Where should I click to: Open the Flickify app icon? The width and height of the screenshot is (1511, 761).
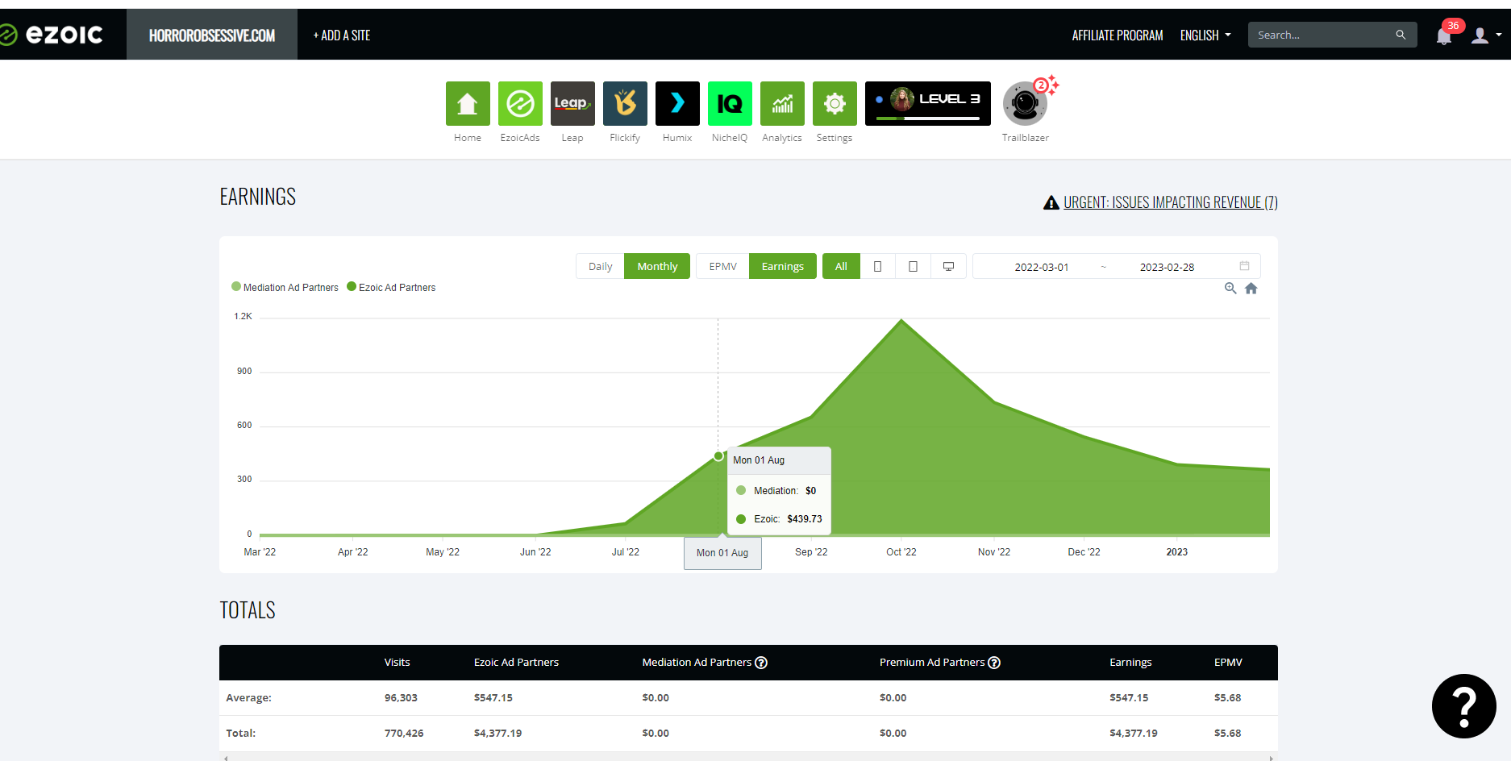click(625, 103)
